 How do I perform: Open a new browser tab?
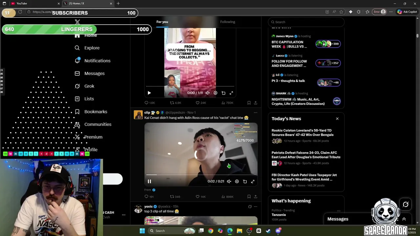click(118, 4)
